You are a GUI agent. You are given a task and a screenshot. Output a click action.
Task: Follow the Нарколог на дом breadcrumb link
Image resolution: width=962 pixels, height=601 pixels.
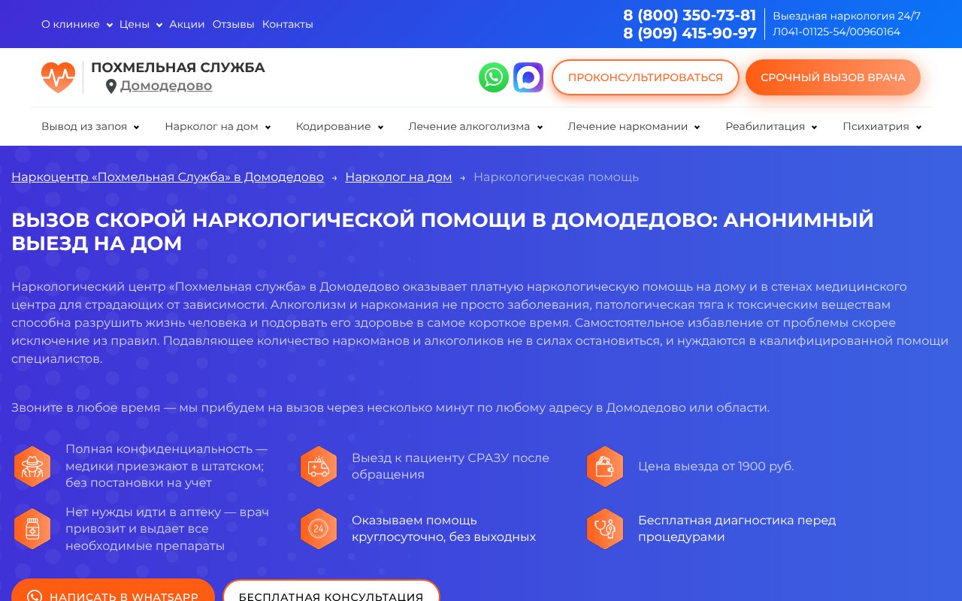(x=398, y=177)
